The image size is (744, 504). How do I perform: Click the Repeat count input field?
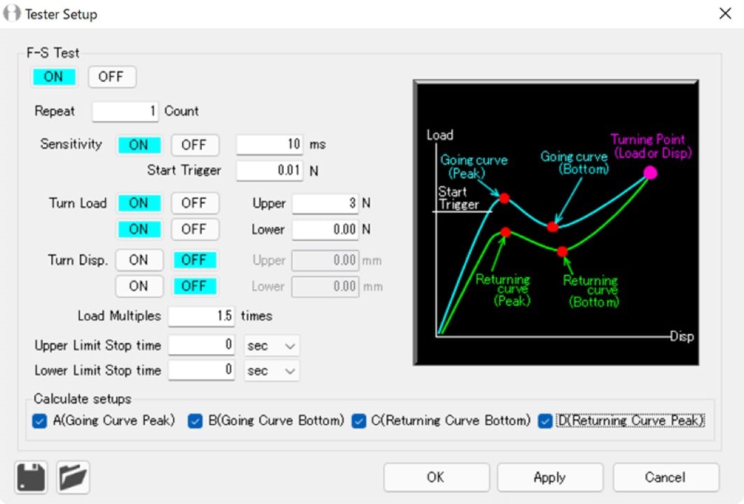coord(126,111)
